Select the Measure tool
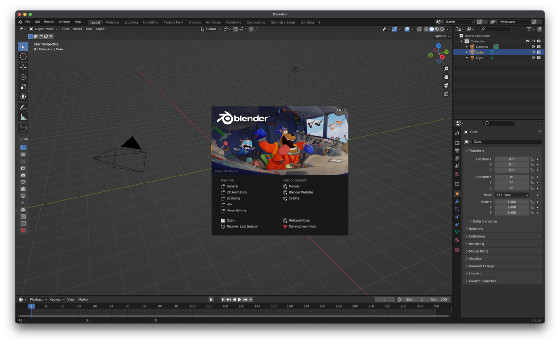The image size is (560, 344). pyautogui.click(x=23, y=117)
